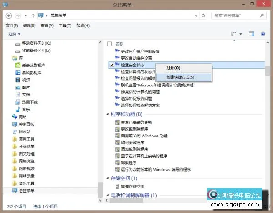The height and width of the screenshot is (213, 273).
Task: Open the 文档 library icon
Action: pyautogui.click(x=18, y=95)
